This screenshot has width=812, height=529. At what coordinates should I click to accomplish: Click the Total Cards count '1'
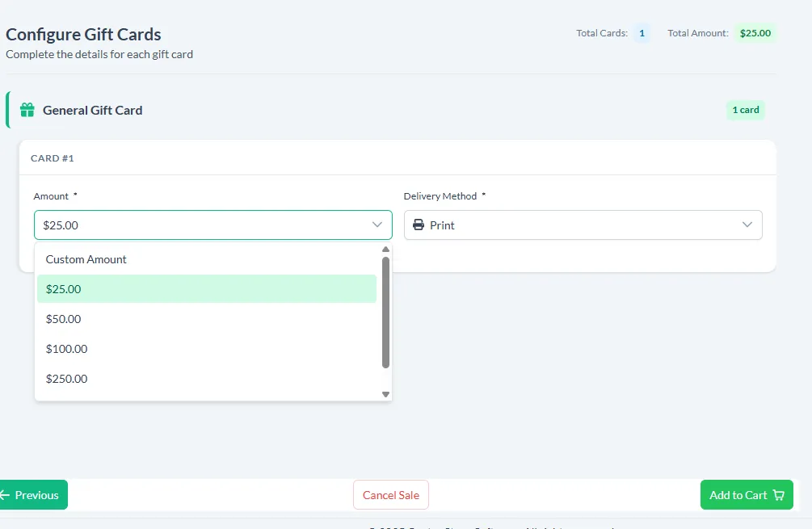[x=642, y=33]
